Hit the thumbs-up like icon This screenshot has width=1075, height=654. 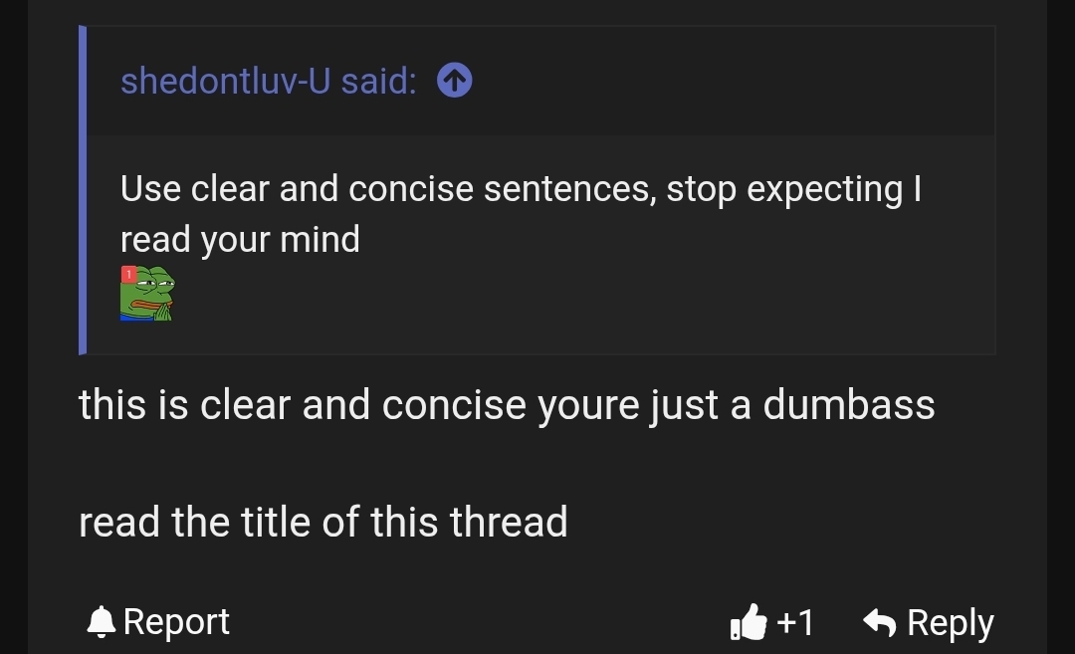pyautogui.click(x=750, y=622)
